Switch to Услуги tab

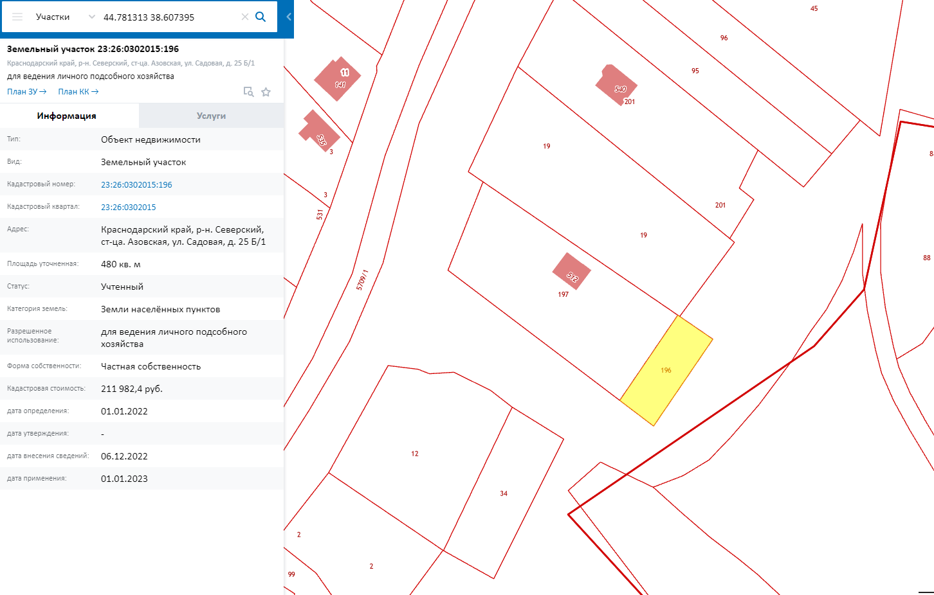(x=211, y=116)
